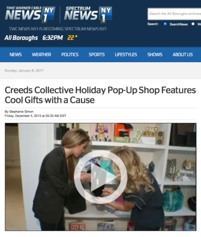
Task: Open the Politics section
Action: click(70, 54)
